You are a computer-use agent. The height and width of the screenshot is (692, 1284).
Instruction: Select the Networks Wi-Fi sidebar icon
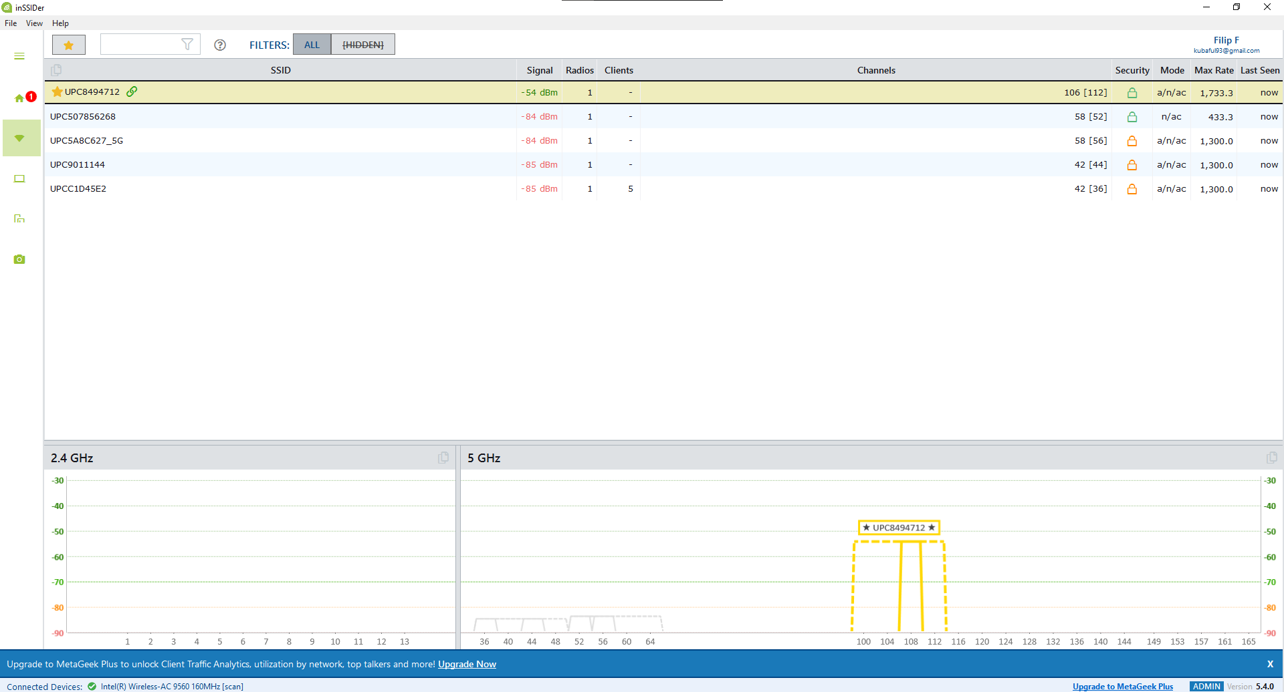pos(20,138)
